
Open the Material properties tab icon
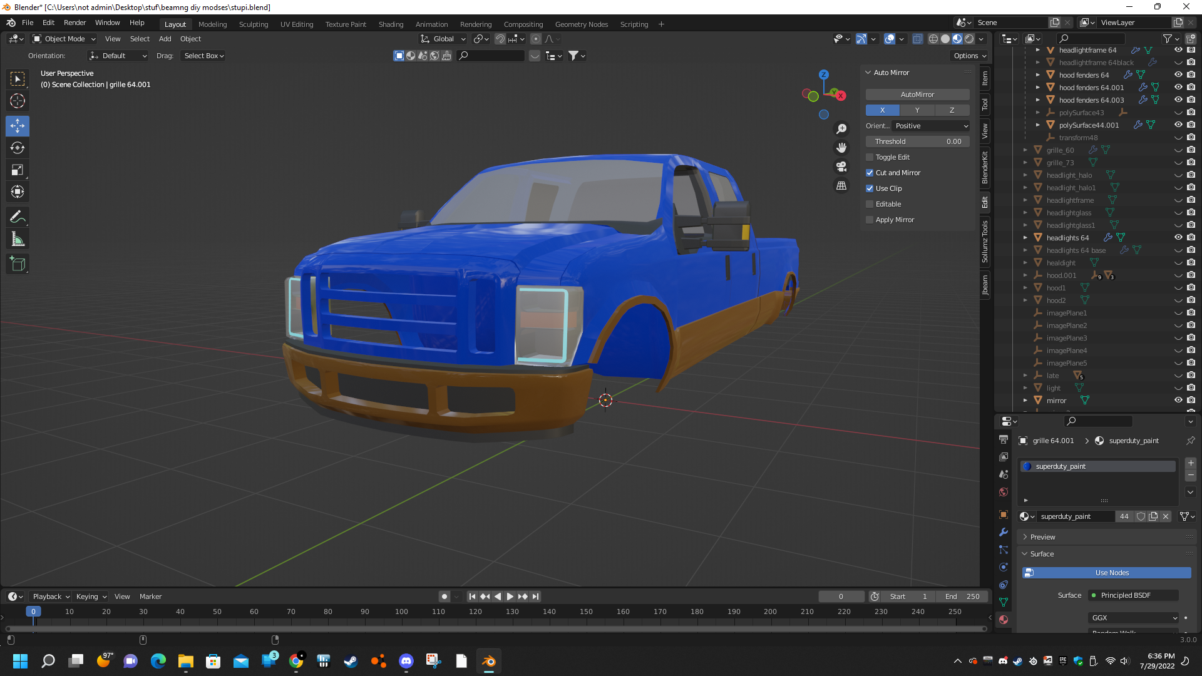pos(1004,620)
